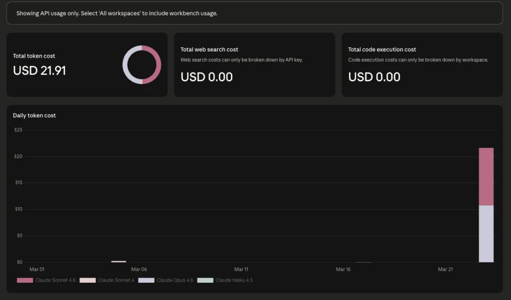Click the Total token cost heading
Screen dimensions: 511x300
pyautogui.click(x=34, y=56)
